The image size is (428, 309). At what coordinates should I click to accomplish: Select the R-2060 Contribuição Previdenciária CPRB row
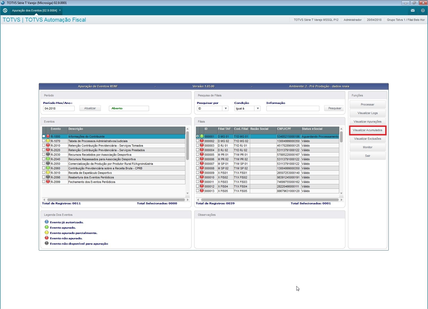pyautogui.click(x=114, y=168)
